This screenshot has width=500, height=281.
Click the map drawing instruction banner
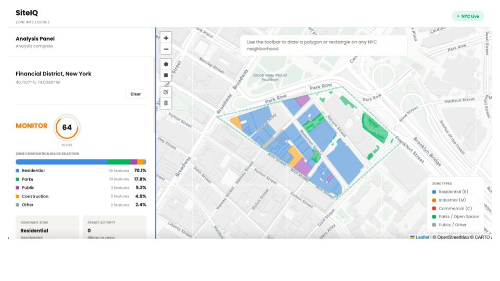(323, 45)
